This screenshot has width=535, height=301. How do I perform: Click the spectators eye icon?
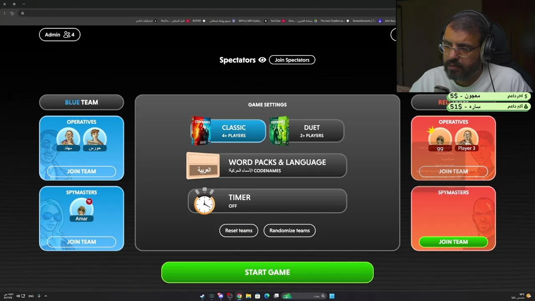[262, 60]
